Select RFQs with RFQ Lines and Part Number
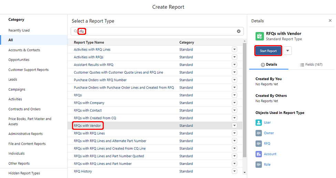 tap(103, 164)
